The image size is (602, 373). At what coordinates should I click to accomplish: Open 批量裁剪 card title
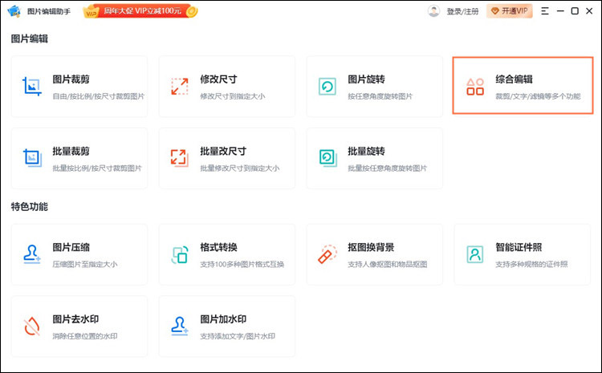click(x=71, y=151)
